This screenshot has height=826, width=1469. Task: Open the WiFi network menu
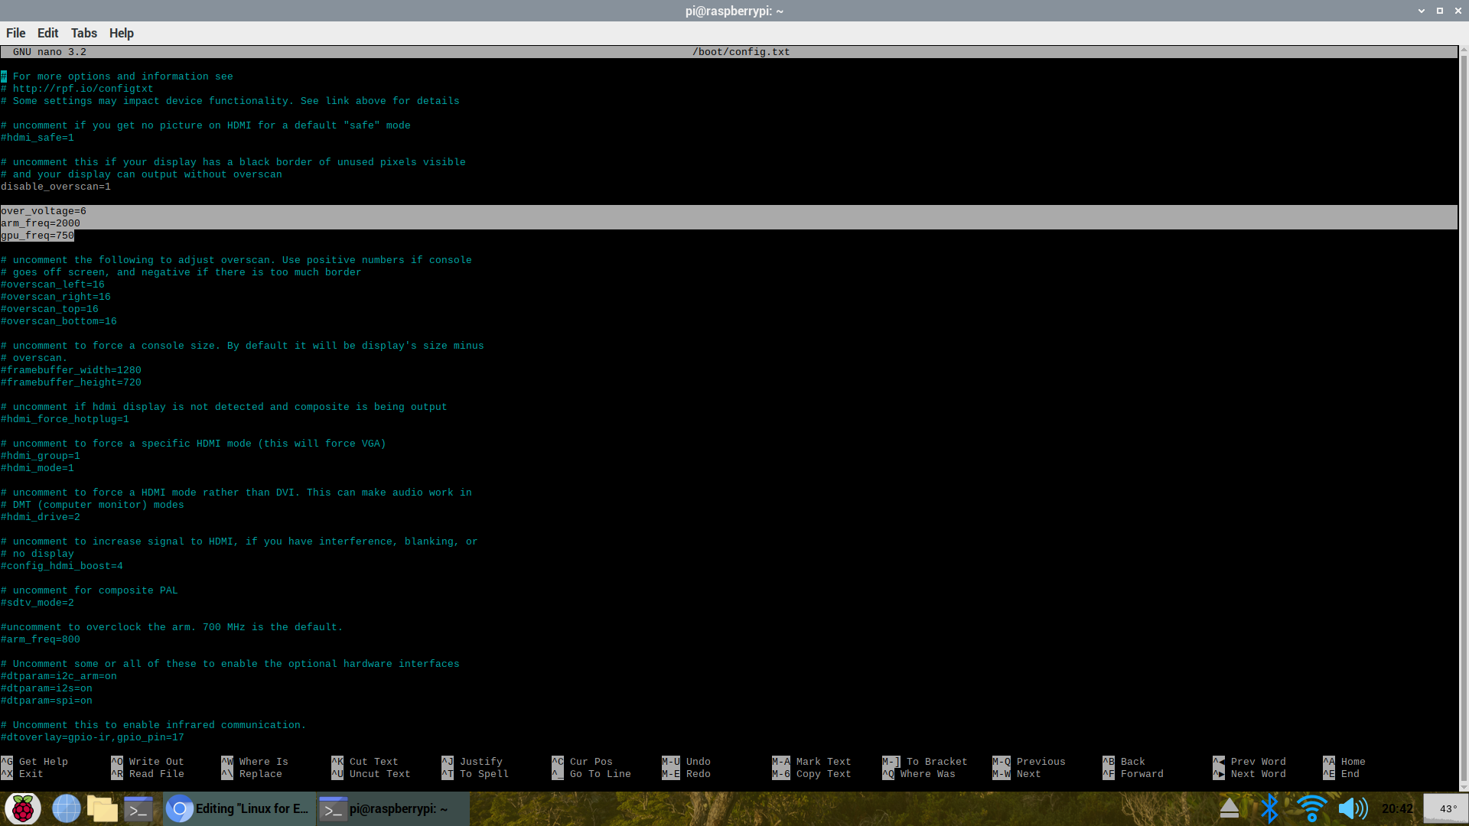click(x=1311, y=808)
